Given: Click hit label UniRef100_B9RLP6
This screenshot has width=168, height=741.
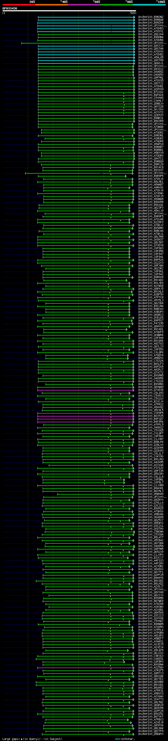Looking at the screenshot, I should [x=151, y=442].
